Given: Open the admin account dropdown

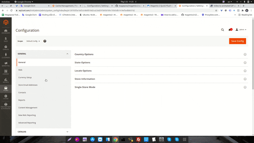Looking at the screenshot, I should pyautogui.click(x=241, y=30).
